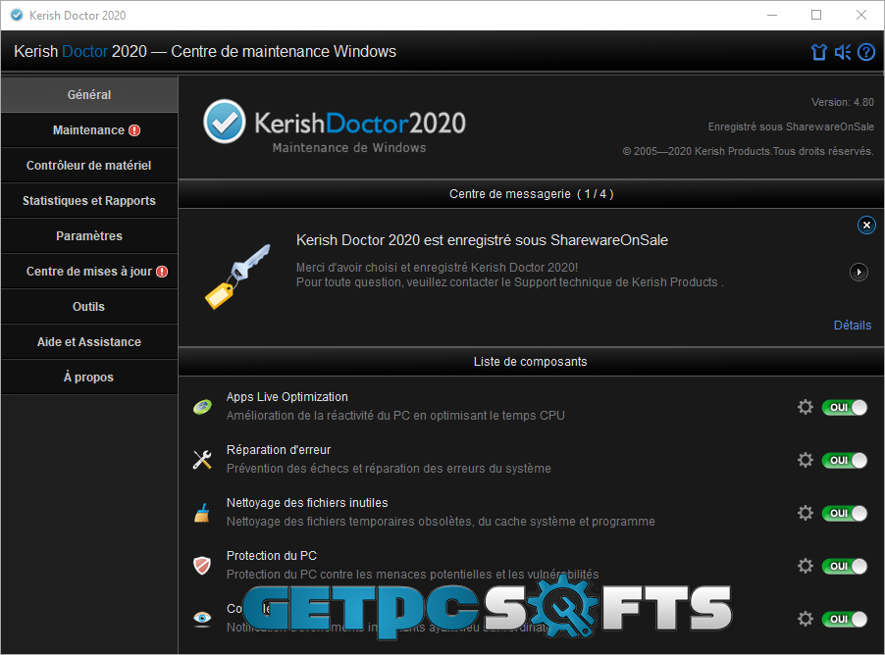The width and height of the screenshot is (885, 655).
Task: Open Aide et Assistance
Action: click(89, 342)
